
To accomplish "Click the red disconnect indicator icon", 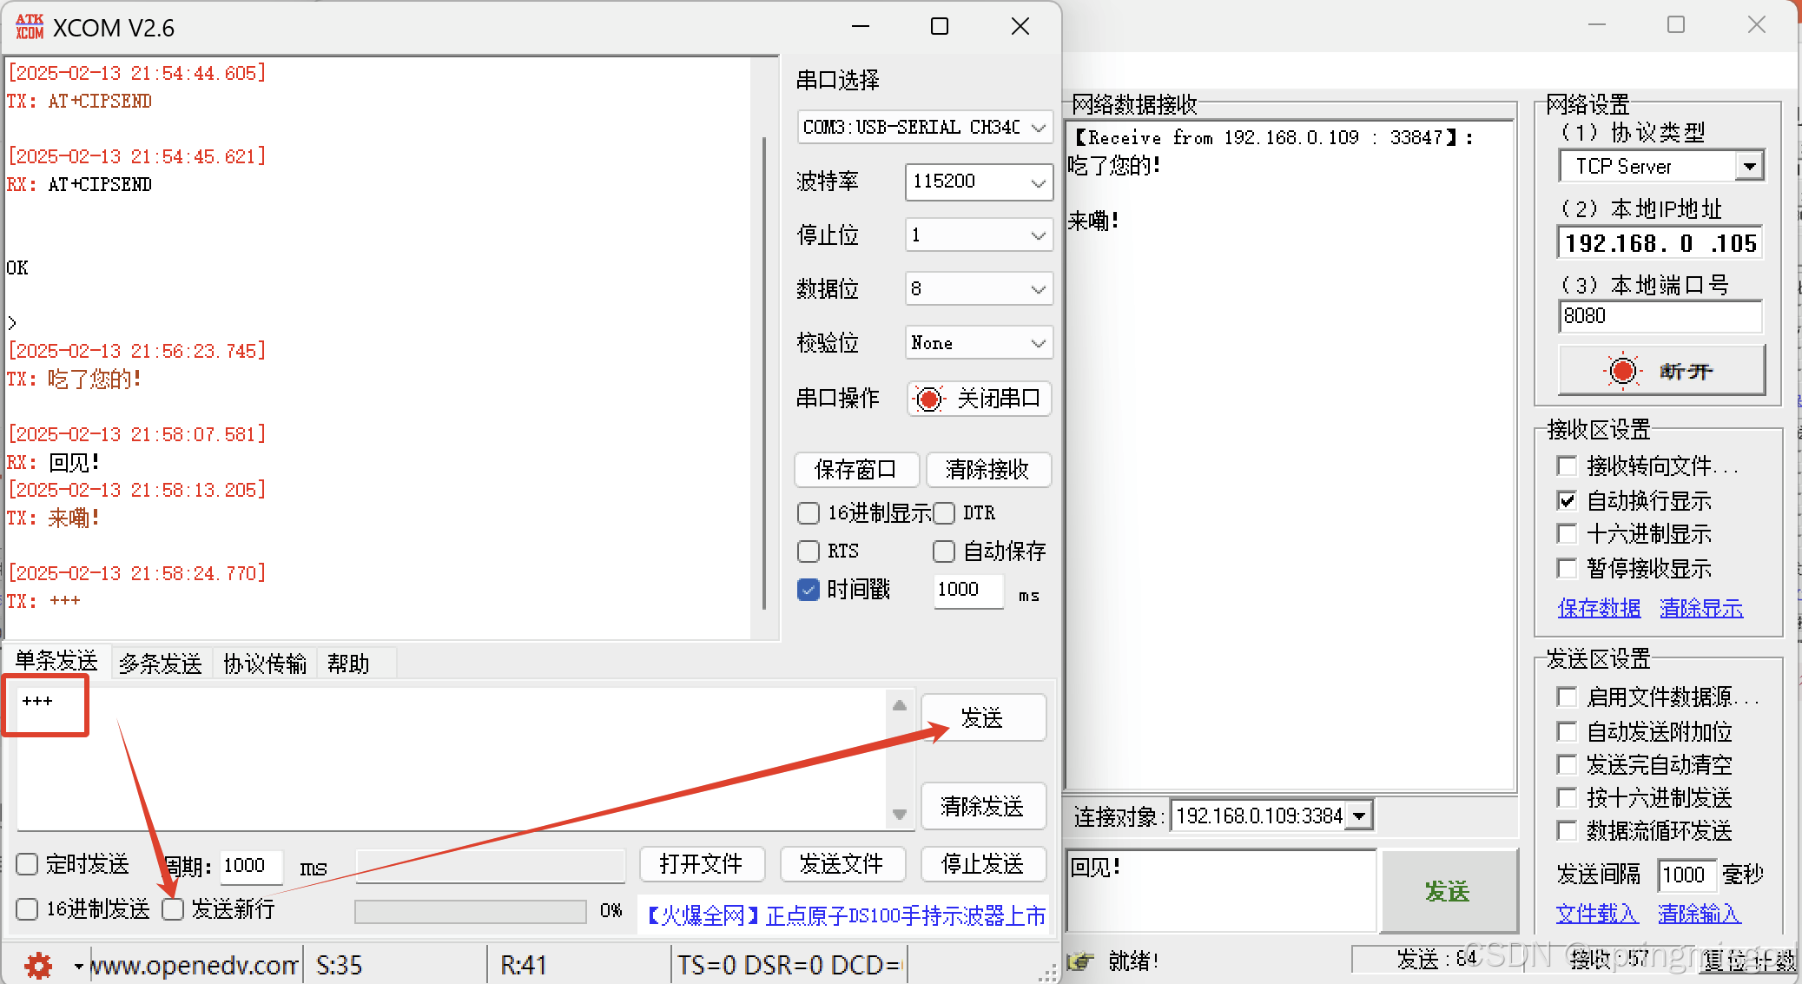I will point(1621,371).
